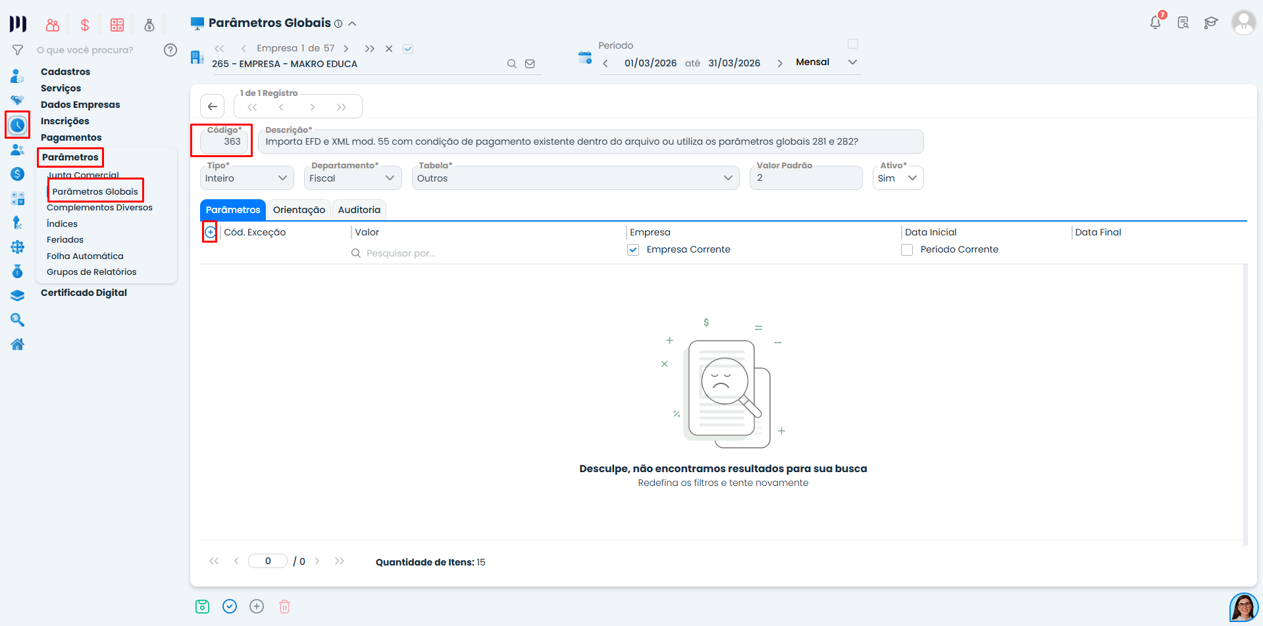The width and height of the screenshot is (1263, 626).
Task: Open the dollar sign payments icon in sidebar
Action: point(17,174)
